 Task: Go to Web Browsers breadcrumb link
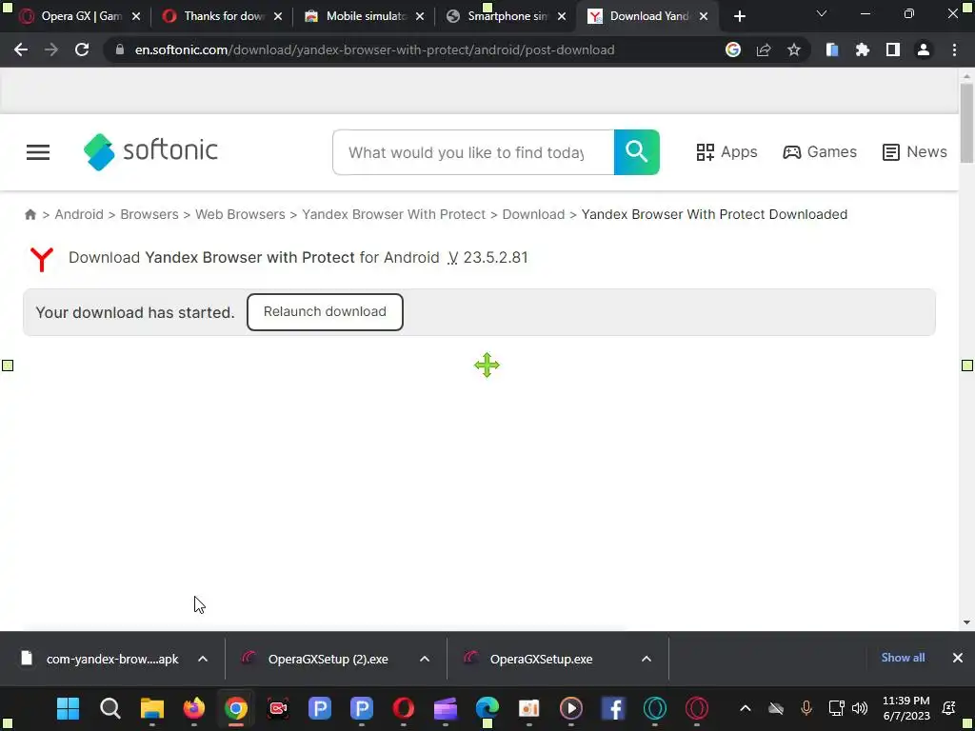[x=240, y=214]
